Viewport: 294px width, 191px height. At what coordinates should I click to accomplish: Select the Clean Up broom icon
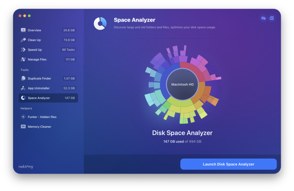[23, 40]
